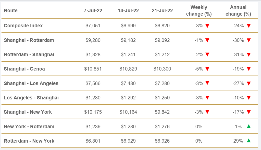The height and width of the screenshot is (150, 261).
Task: Click red weekly arrow in Shanghai - New York row
Action: point(207,112)
